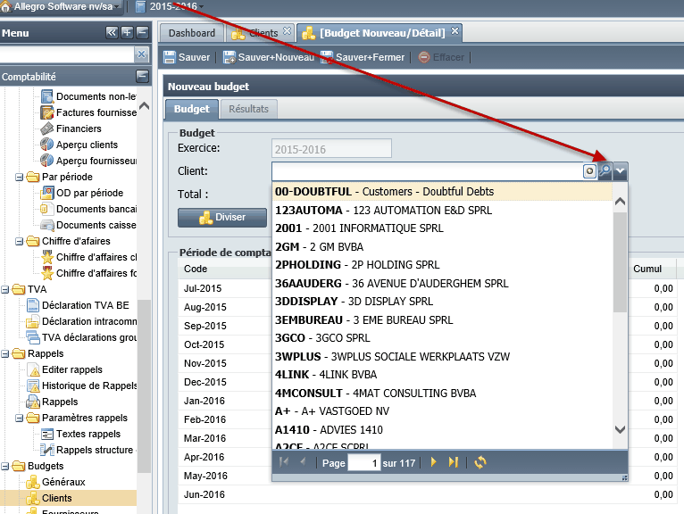Screen dimensions: 684x514
Task: Select the Budget sub-tab
Action: click(x=191, y=109)
